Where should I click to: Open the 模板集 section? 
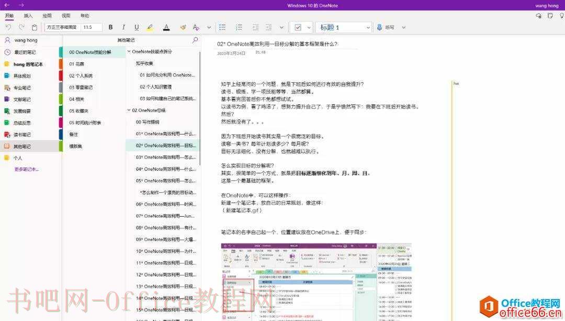point(94,146)
